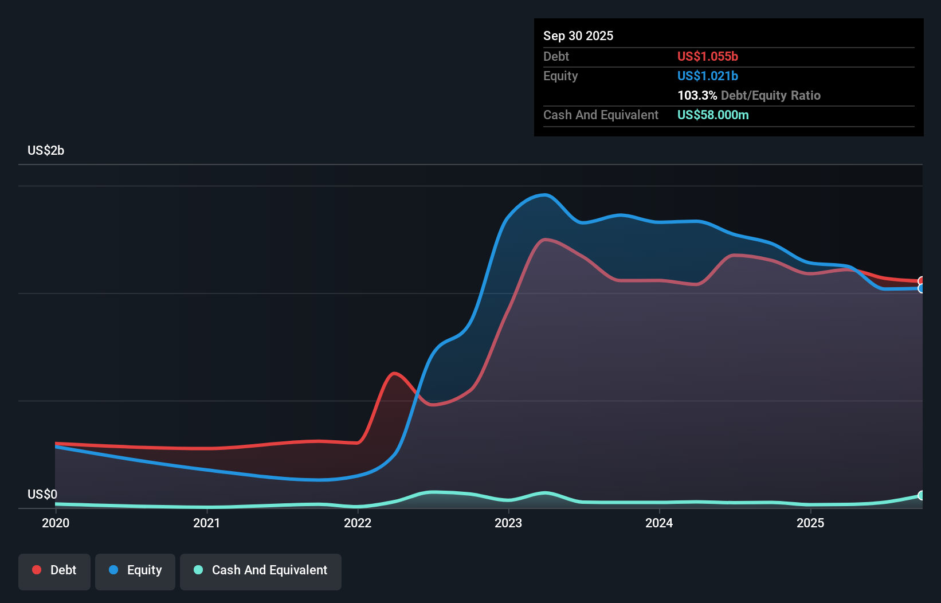
Task: Click the US$2b gridline label
Action: [46, 150]
